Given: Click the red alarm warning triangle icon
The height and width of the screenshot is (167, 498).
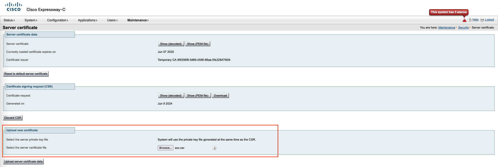Looking at the screenshot, I should tap(464, 20).
